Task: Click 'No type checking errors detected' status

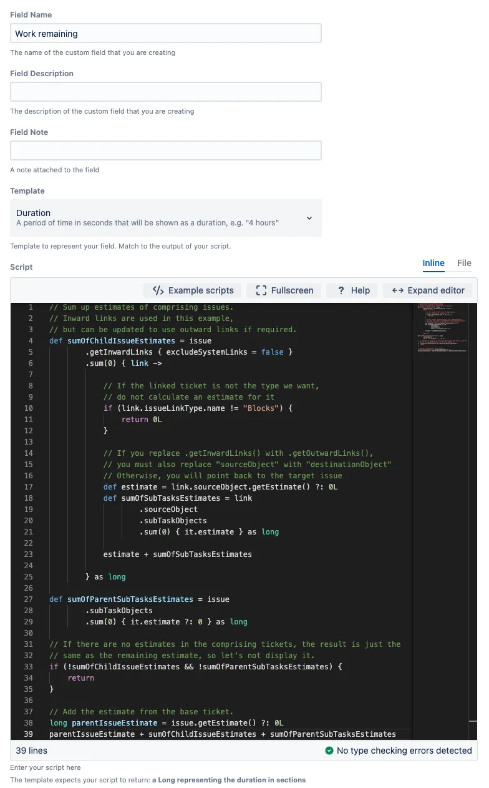Action: [404, 751]
